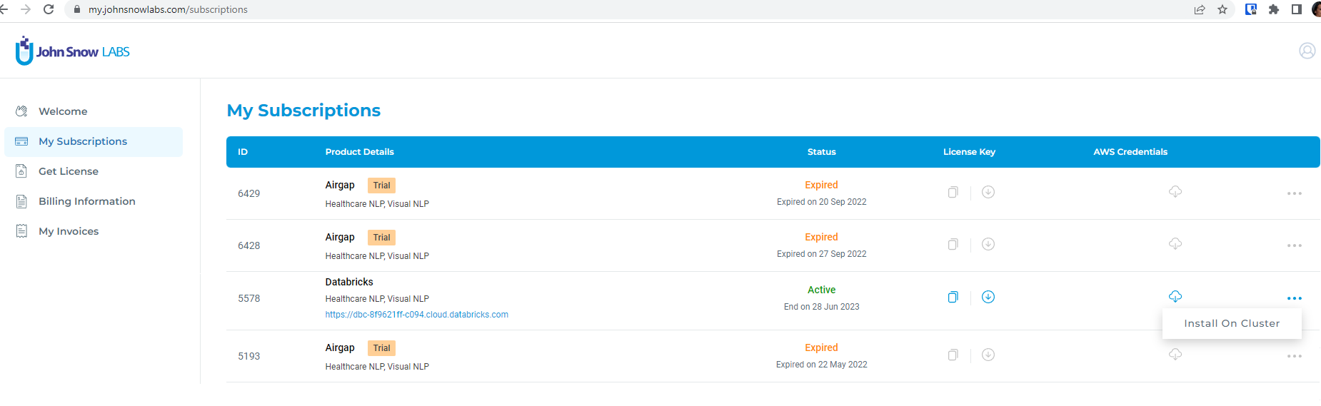
Task: Open the Welcome sidebar page
Action: click(63, 111)
